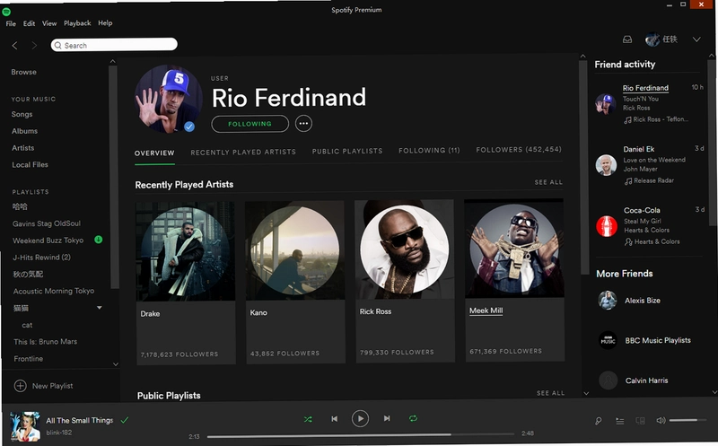The width and height of the screenshot is (718, 446).
Task: Open the three-dots more options button
Action: (x=303, y=124)
